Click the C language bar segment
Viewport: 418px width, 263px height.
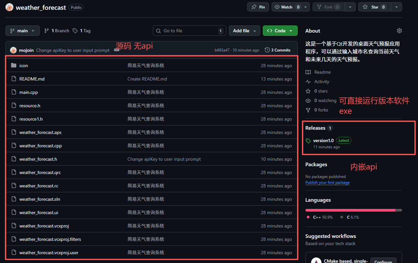pos(399,210)
